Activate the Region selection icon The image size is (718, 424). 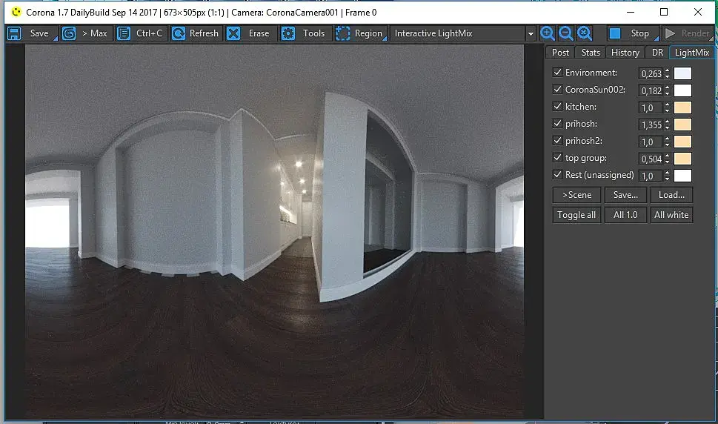pos(342,33)
